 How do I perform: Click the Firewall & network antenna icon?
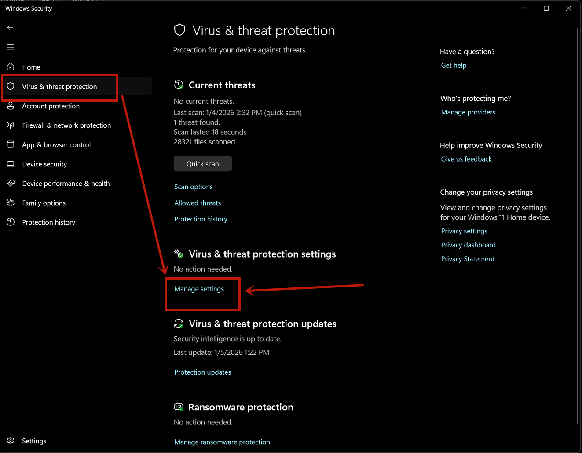(11, 125)
